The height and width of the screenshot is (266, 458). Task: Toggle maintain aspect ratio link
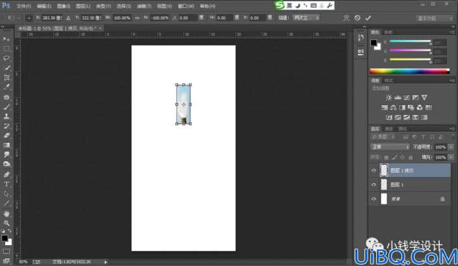click(137, 18)
